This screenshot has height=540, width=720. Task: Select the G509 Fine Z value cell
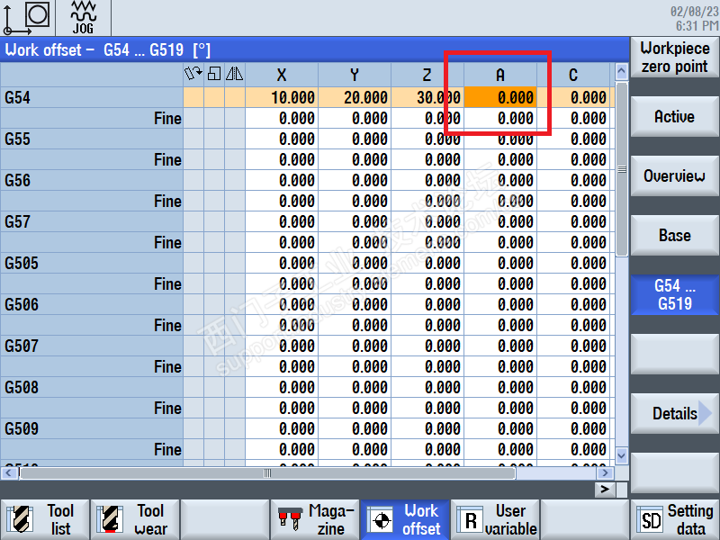tap(427, 449)
